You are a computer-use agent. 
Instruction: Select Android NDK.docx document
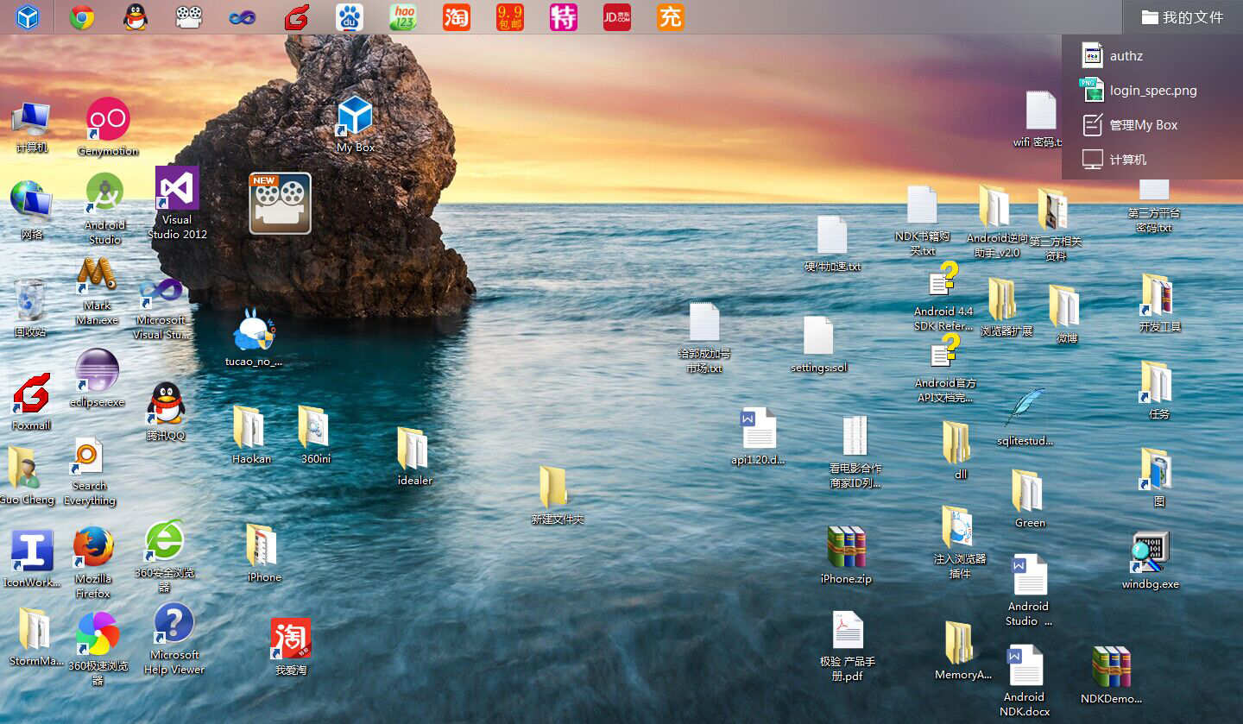(1025, 681)
